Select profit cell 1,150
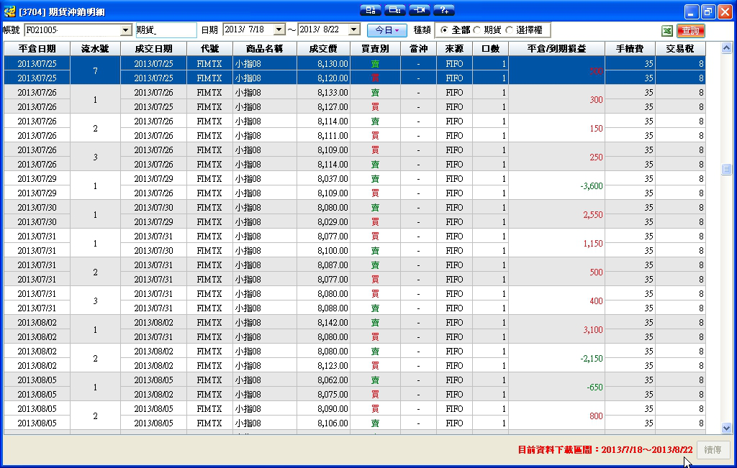737x468 pixels. [x=557, y=244]
